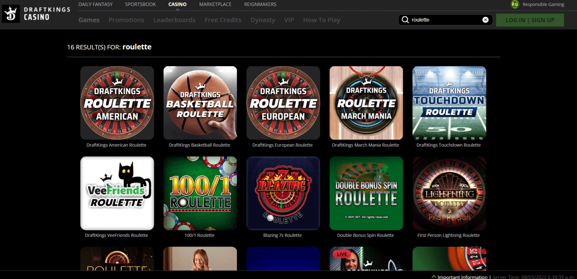Open DraftKings Basketball Roulette game tile
577x279 pixels.
click(x=200, y=103)
